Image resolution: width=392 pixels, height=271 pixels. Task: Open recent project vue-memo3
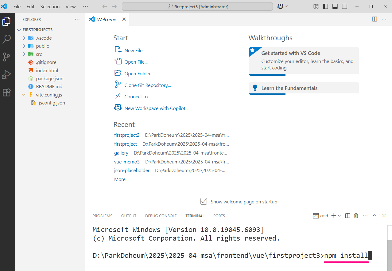click(x=127, y=162)
